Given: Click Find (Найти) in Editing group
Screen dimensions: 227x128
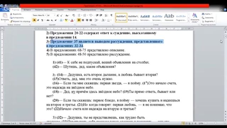Looking at the screenshot, I should 207,14.
